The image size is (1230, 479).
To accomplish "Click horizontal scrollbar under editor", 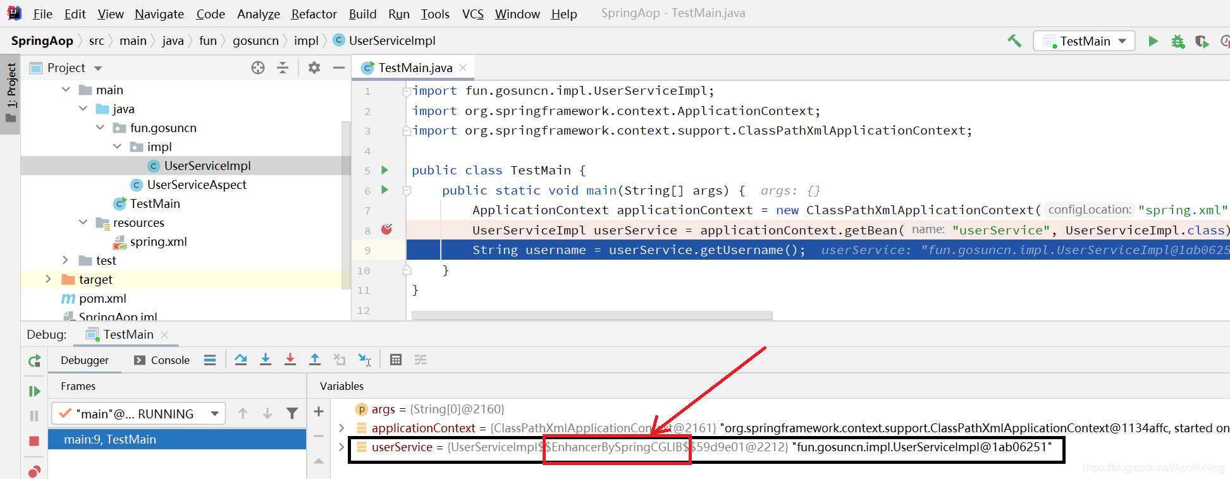I will pos(591,315).
